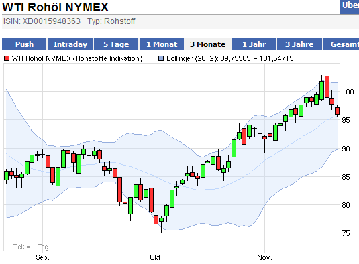The image size is (359, 264).
Task: Select the 3 Monate tab
Action: [207, 44]
